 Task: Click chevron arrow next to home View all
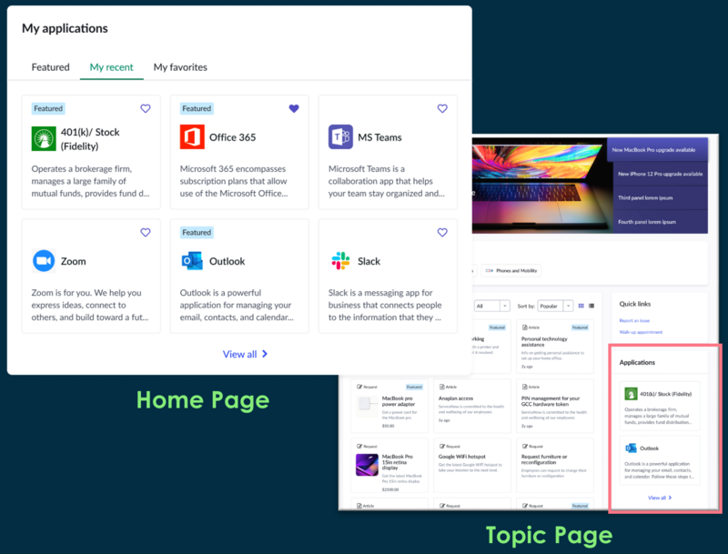(x=265, y=354)
